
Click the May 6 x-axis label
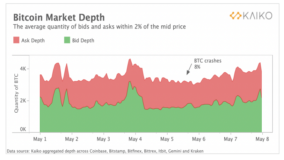click(199, 139)
